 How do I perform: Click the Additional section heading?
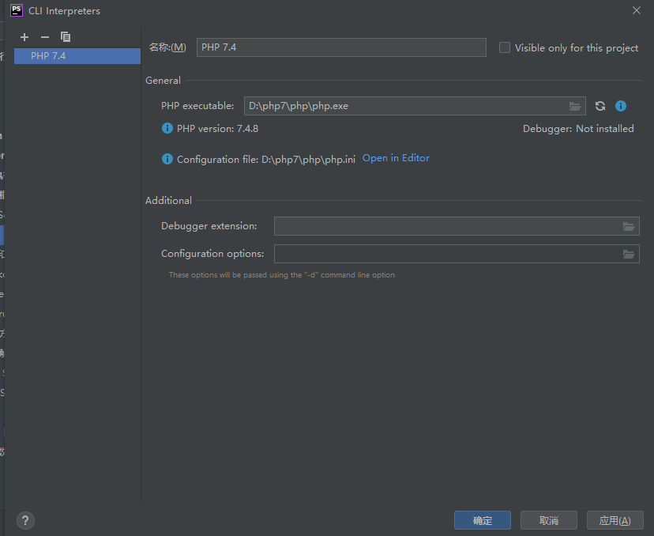click(168, 200)
